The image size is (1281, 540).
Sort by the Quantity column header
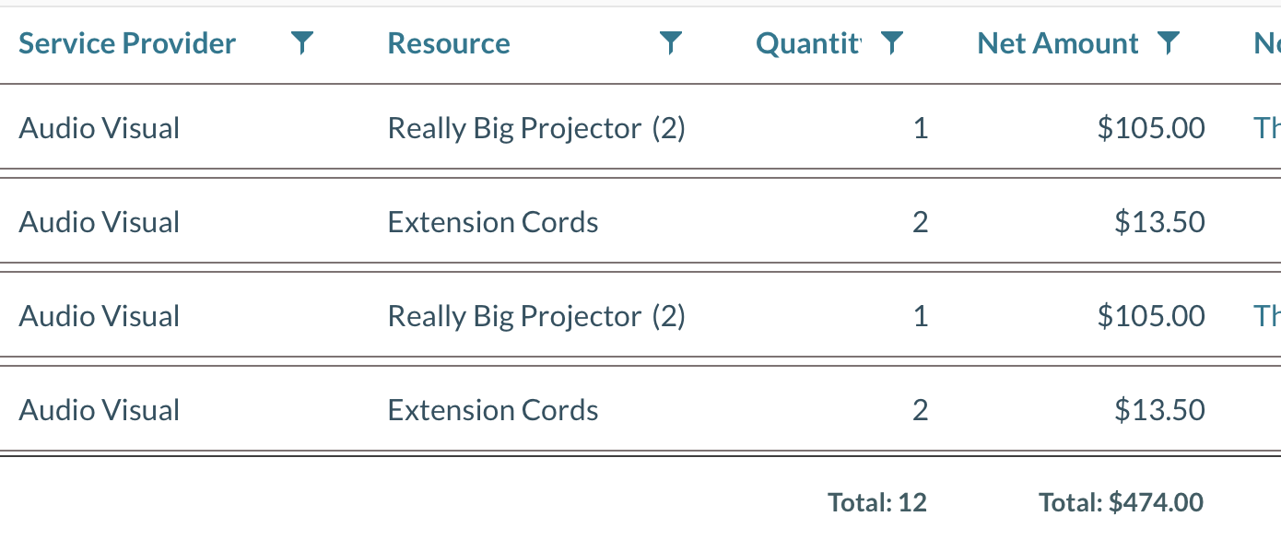pos(808,42)
